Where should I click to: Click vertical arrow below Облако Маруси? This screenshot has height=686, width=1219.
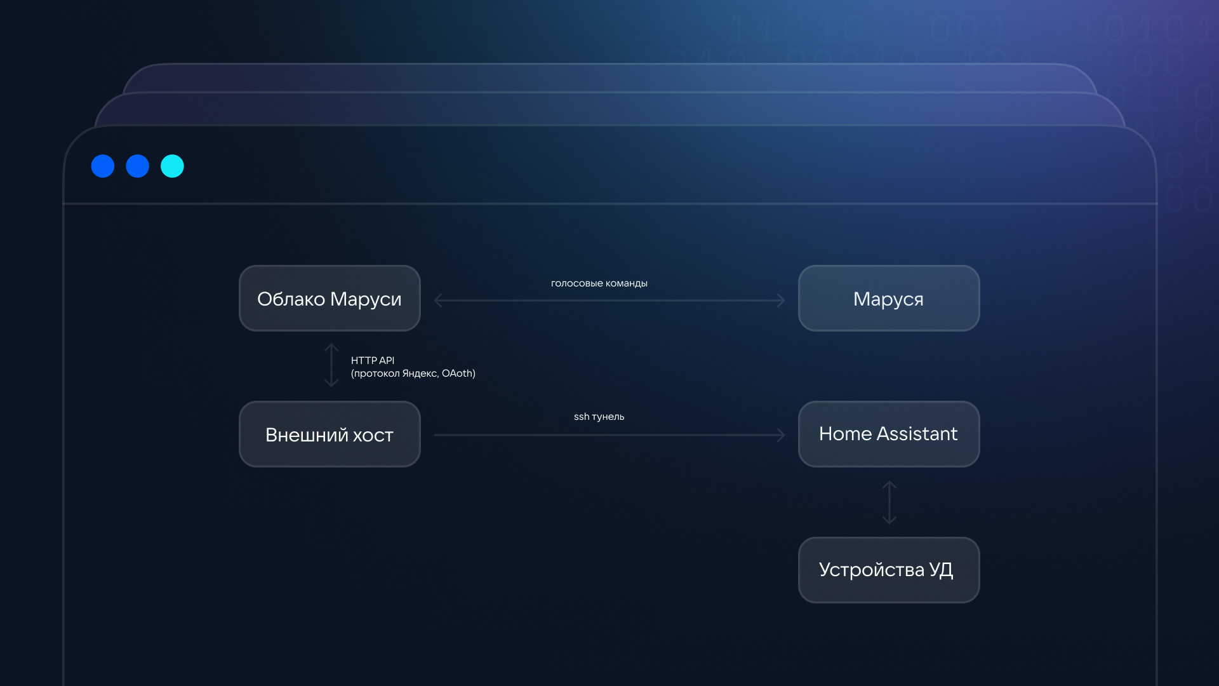coord(331,365)
